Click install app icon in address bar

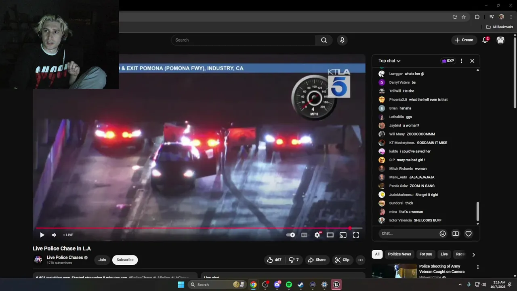pos(455,17)
